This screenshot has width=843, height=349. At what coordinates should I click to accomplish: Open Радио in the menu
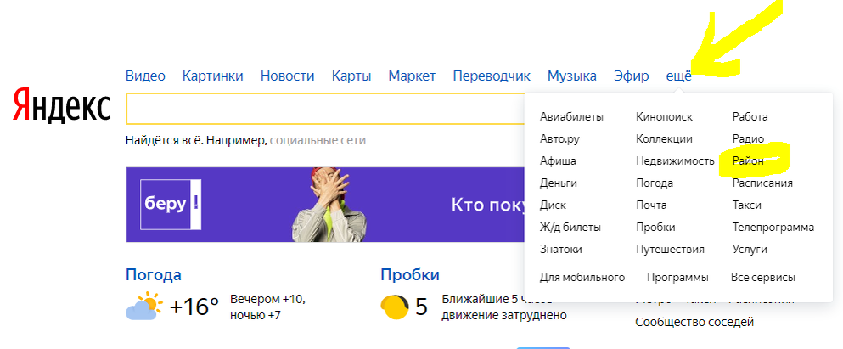click(748, 138)
